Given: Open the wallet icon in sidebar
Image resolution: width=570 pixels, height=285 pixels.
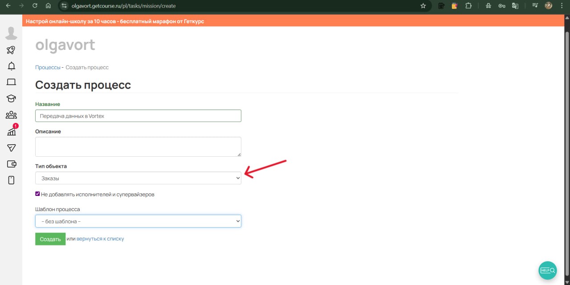Looking at the screenshot, I should [11, 164].
